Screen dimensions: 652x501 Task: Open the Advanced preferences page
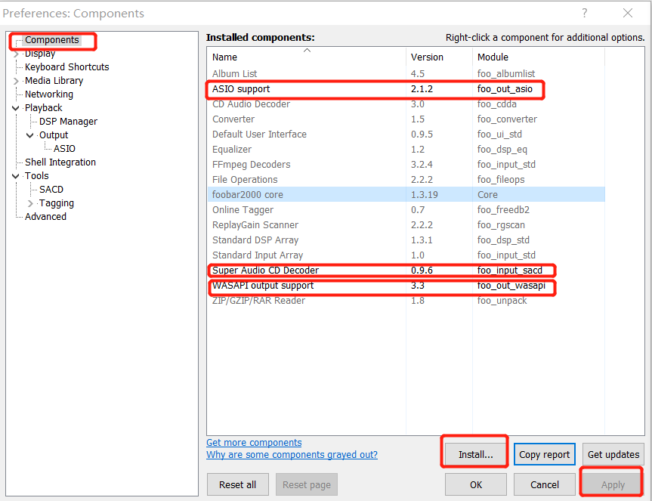[45, 217]
